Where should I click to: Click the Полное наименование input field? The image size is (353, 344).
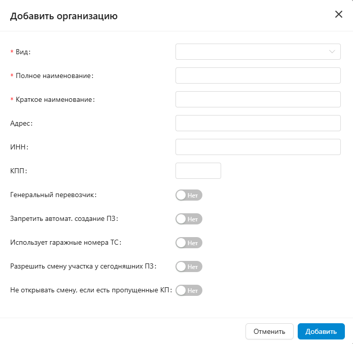(x=258, y=75)
